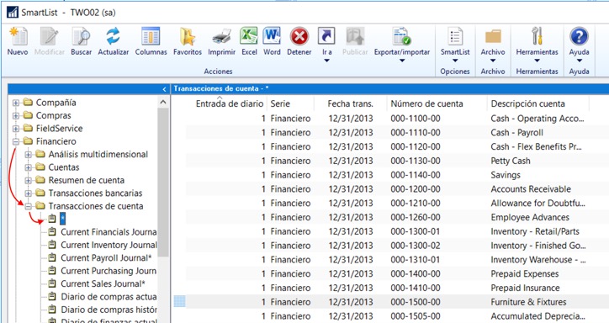Export the list to Excel

[249, 41]
